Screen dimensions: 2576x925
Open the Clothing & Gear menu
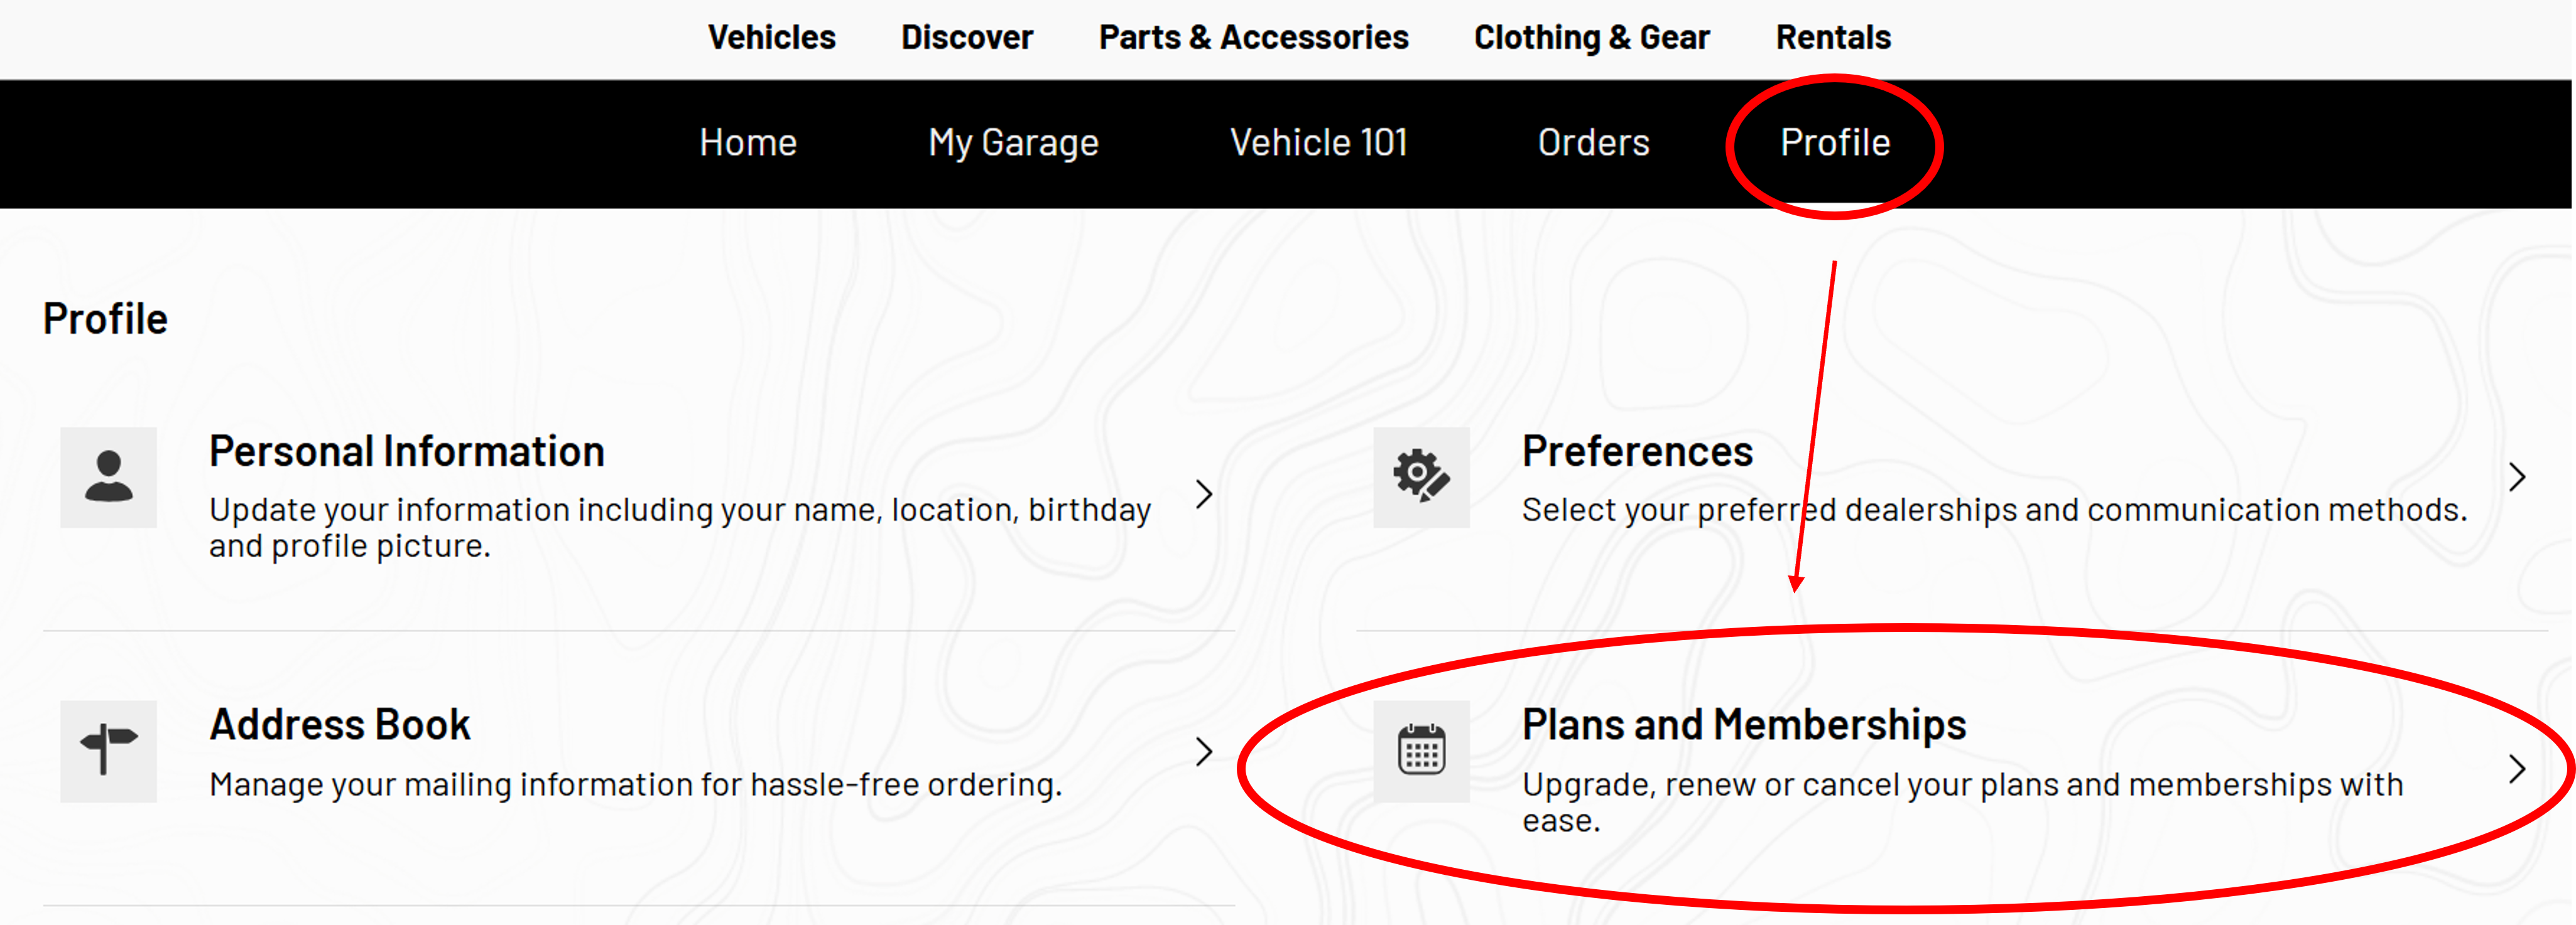tap(1591, 38)
